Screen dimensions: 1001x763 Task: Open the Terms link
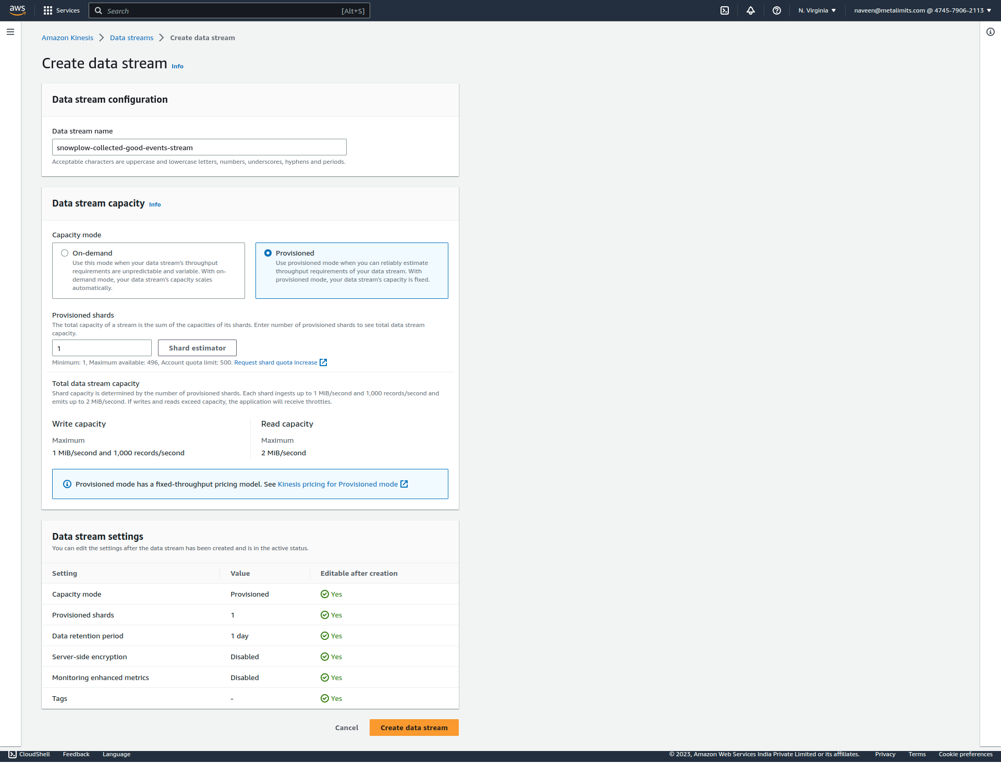tap(917, 754)
